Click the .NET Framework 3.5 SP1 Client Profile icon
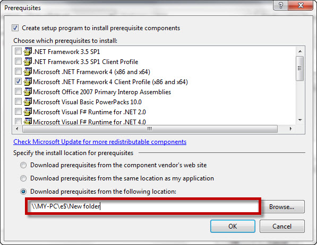Screen dimensions: 317x245 (x=28, y=61)
